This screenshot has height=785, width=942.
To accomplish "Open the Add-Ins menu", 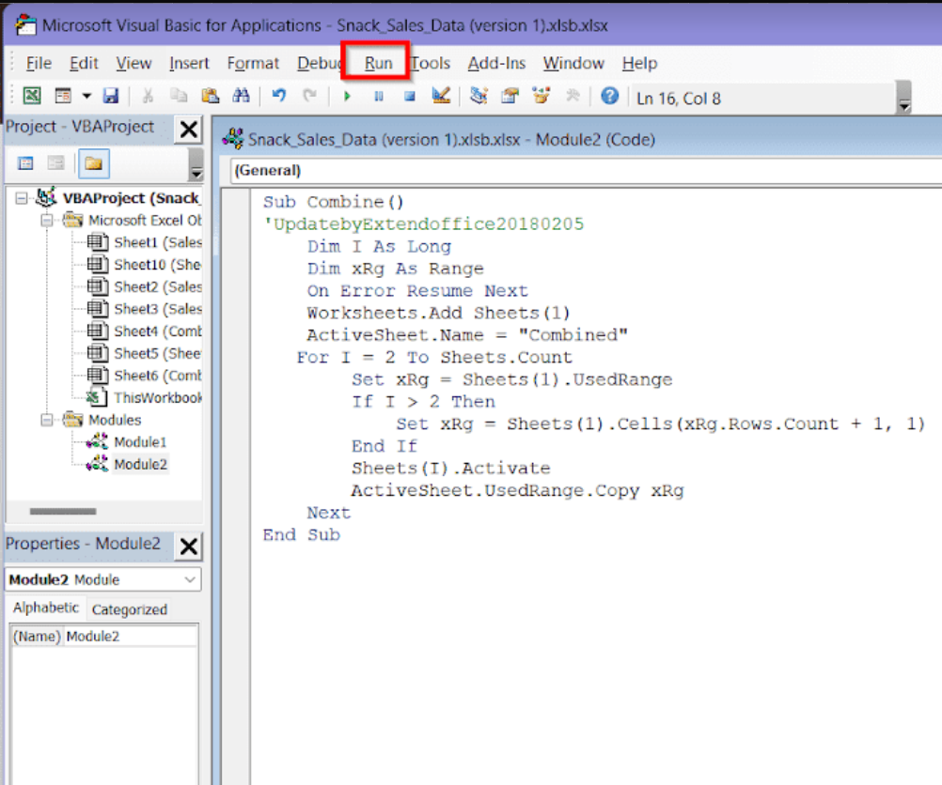I will tap(496, 63).
